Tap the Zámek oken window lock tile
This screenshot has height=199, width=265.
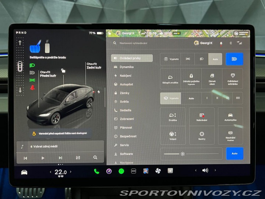[x=212, y=79]
